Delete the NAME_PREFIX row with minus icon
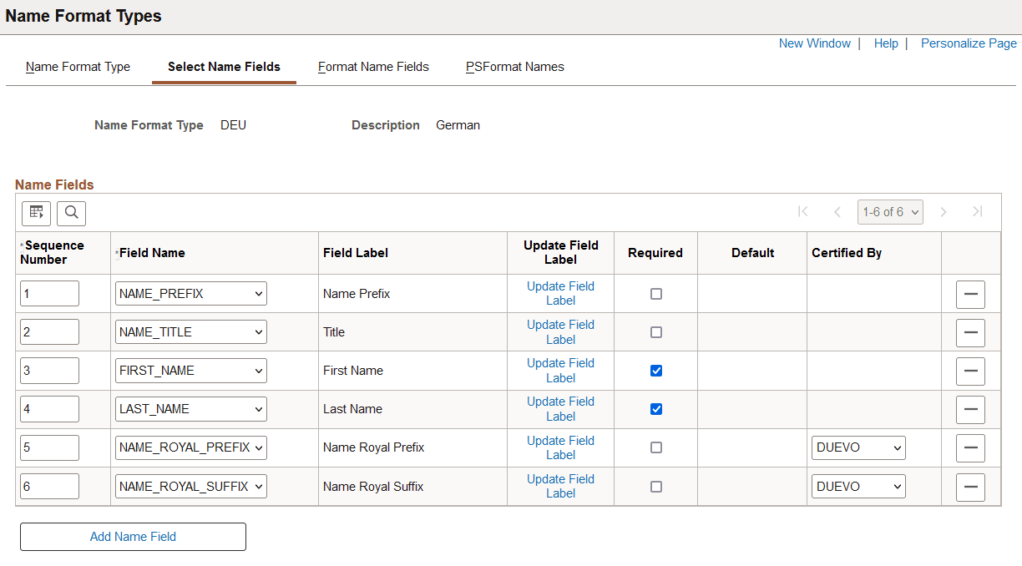This screenshot has width=1022, height=566. 970,294
